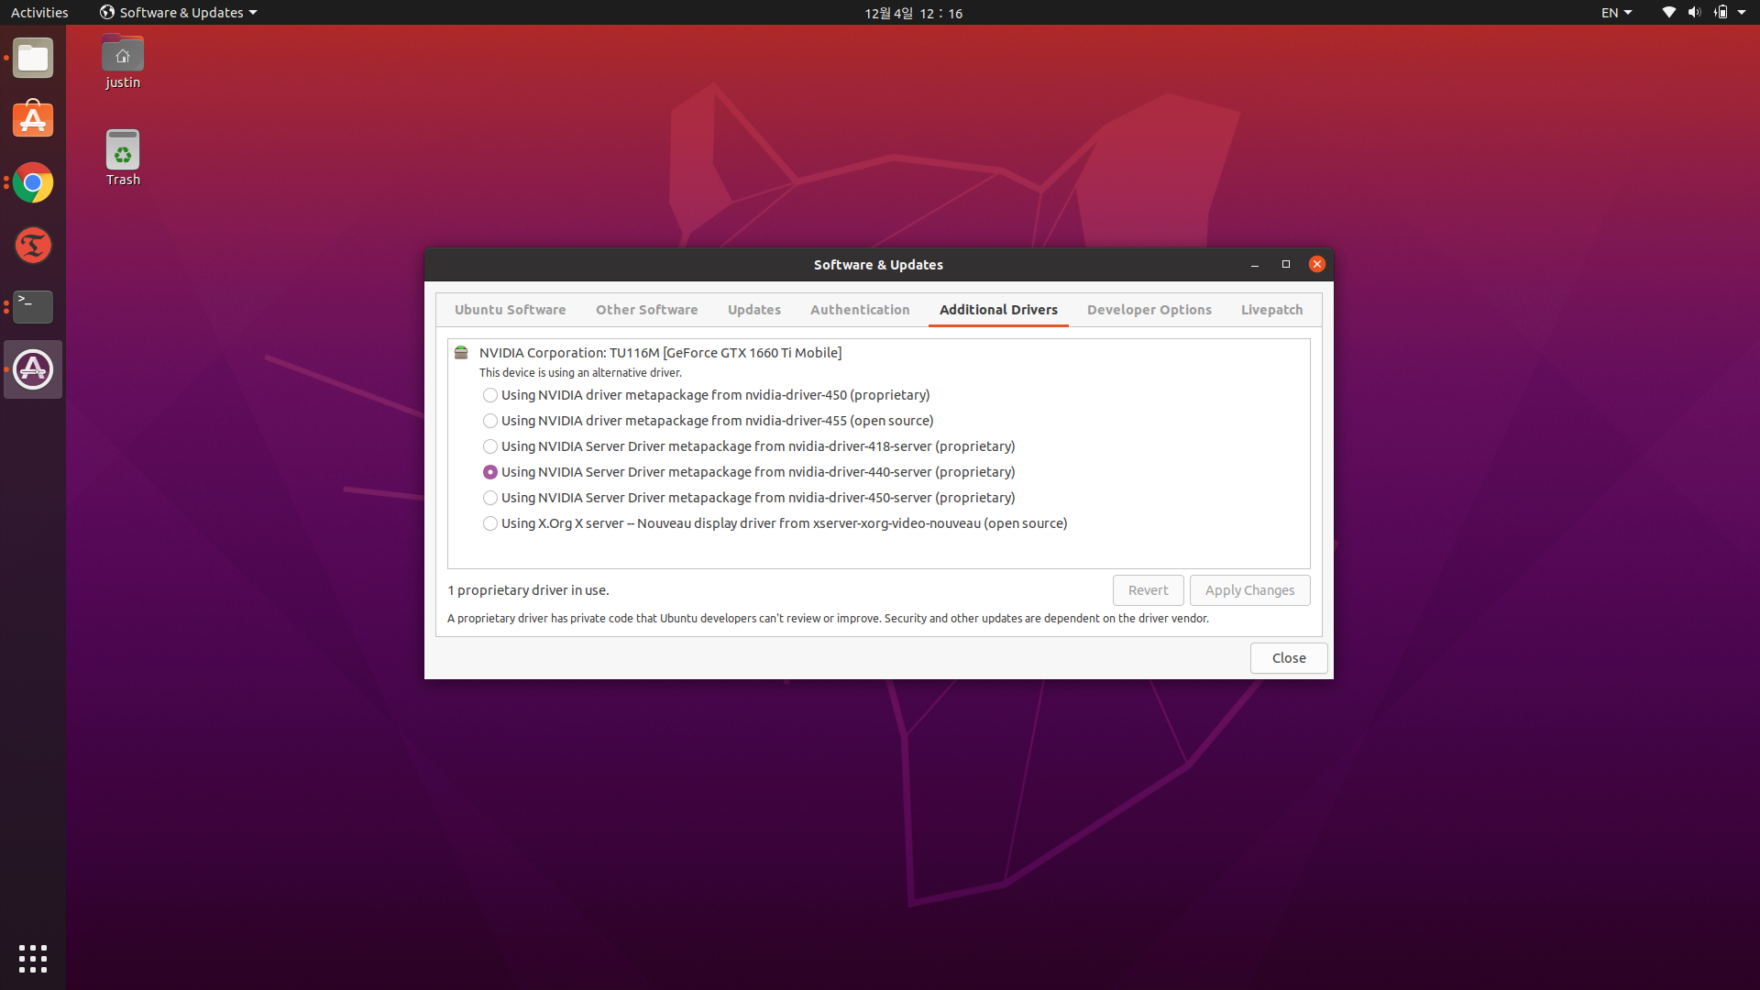The image size is (1760, 990).
Task: Open Google Chrome from the dock
Action: [x=33, y=183]
